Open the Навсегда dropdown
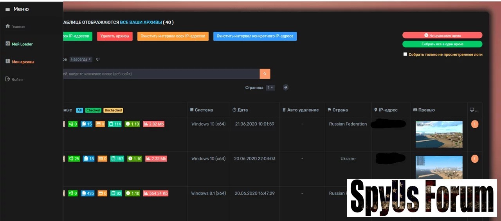Image resolution: width=501 pixels, height=221 pixels. click(81, 59)
